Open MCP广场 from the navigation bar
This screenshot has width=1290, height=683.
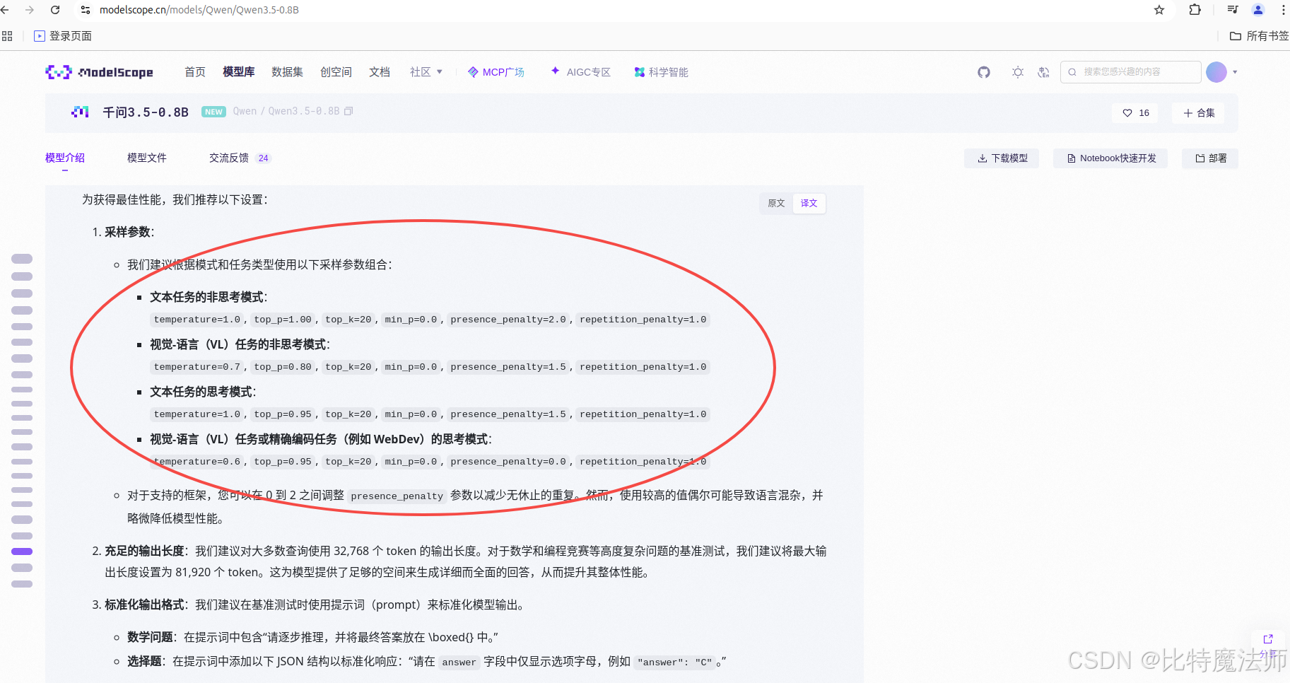tap(496, 72)
